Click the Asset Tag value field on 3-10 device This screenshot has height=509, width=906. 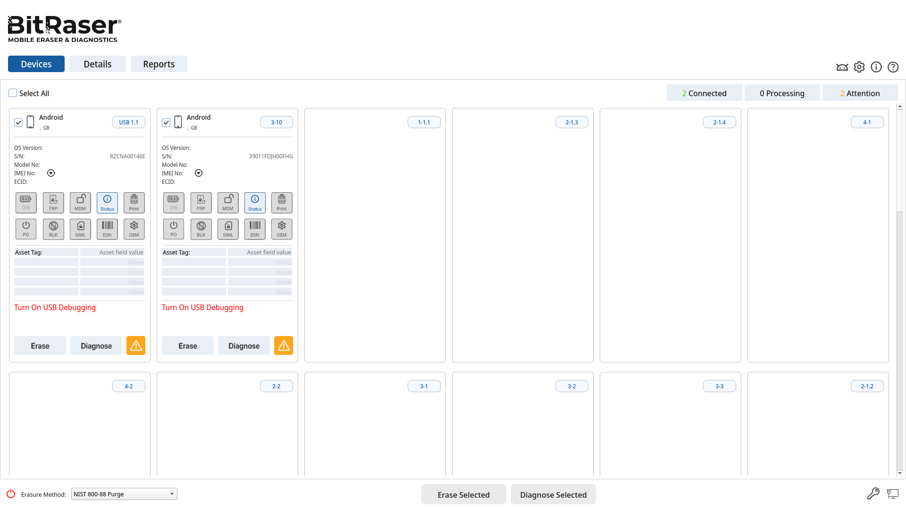click(260, 252)
